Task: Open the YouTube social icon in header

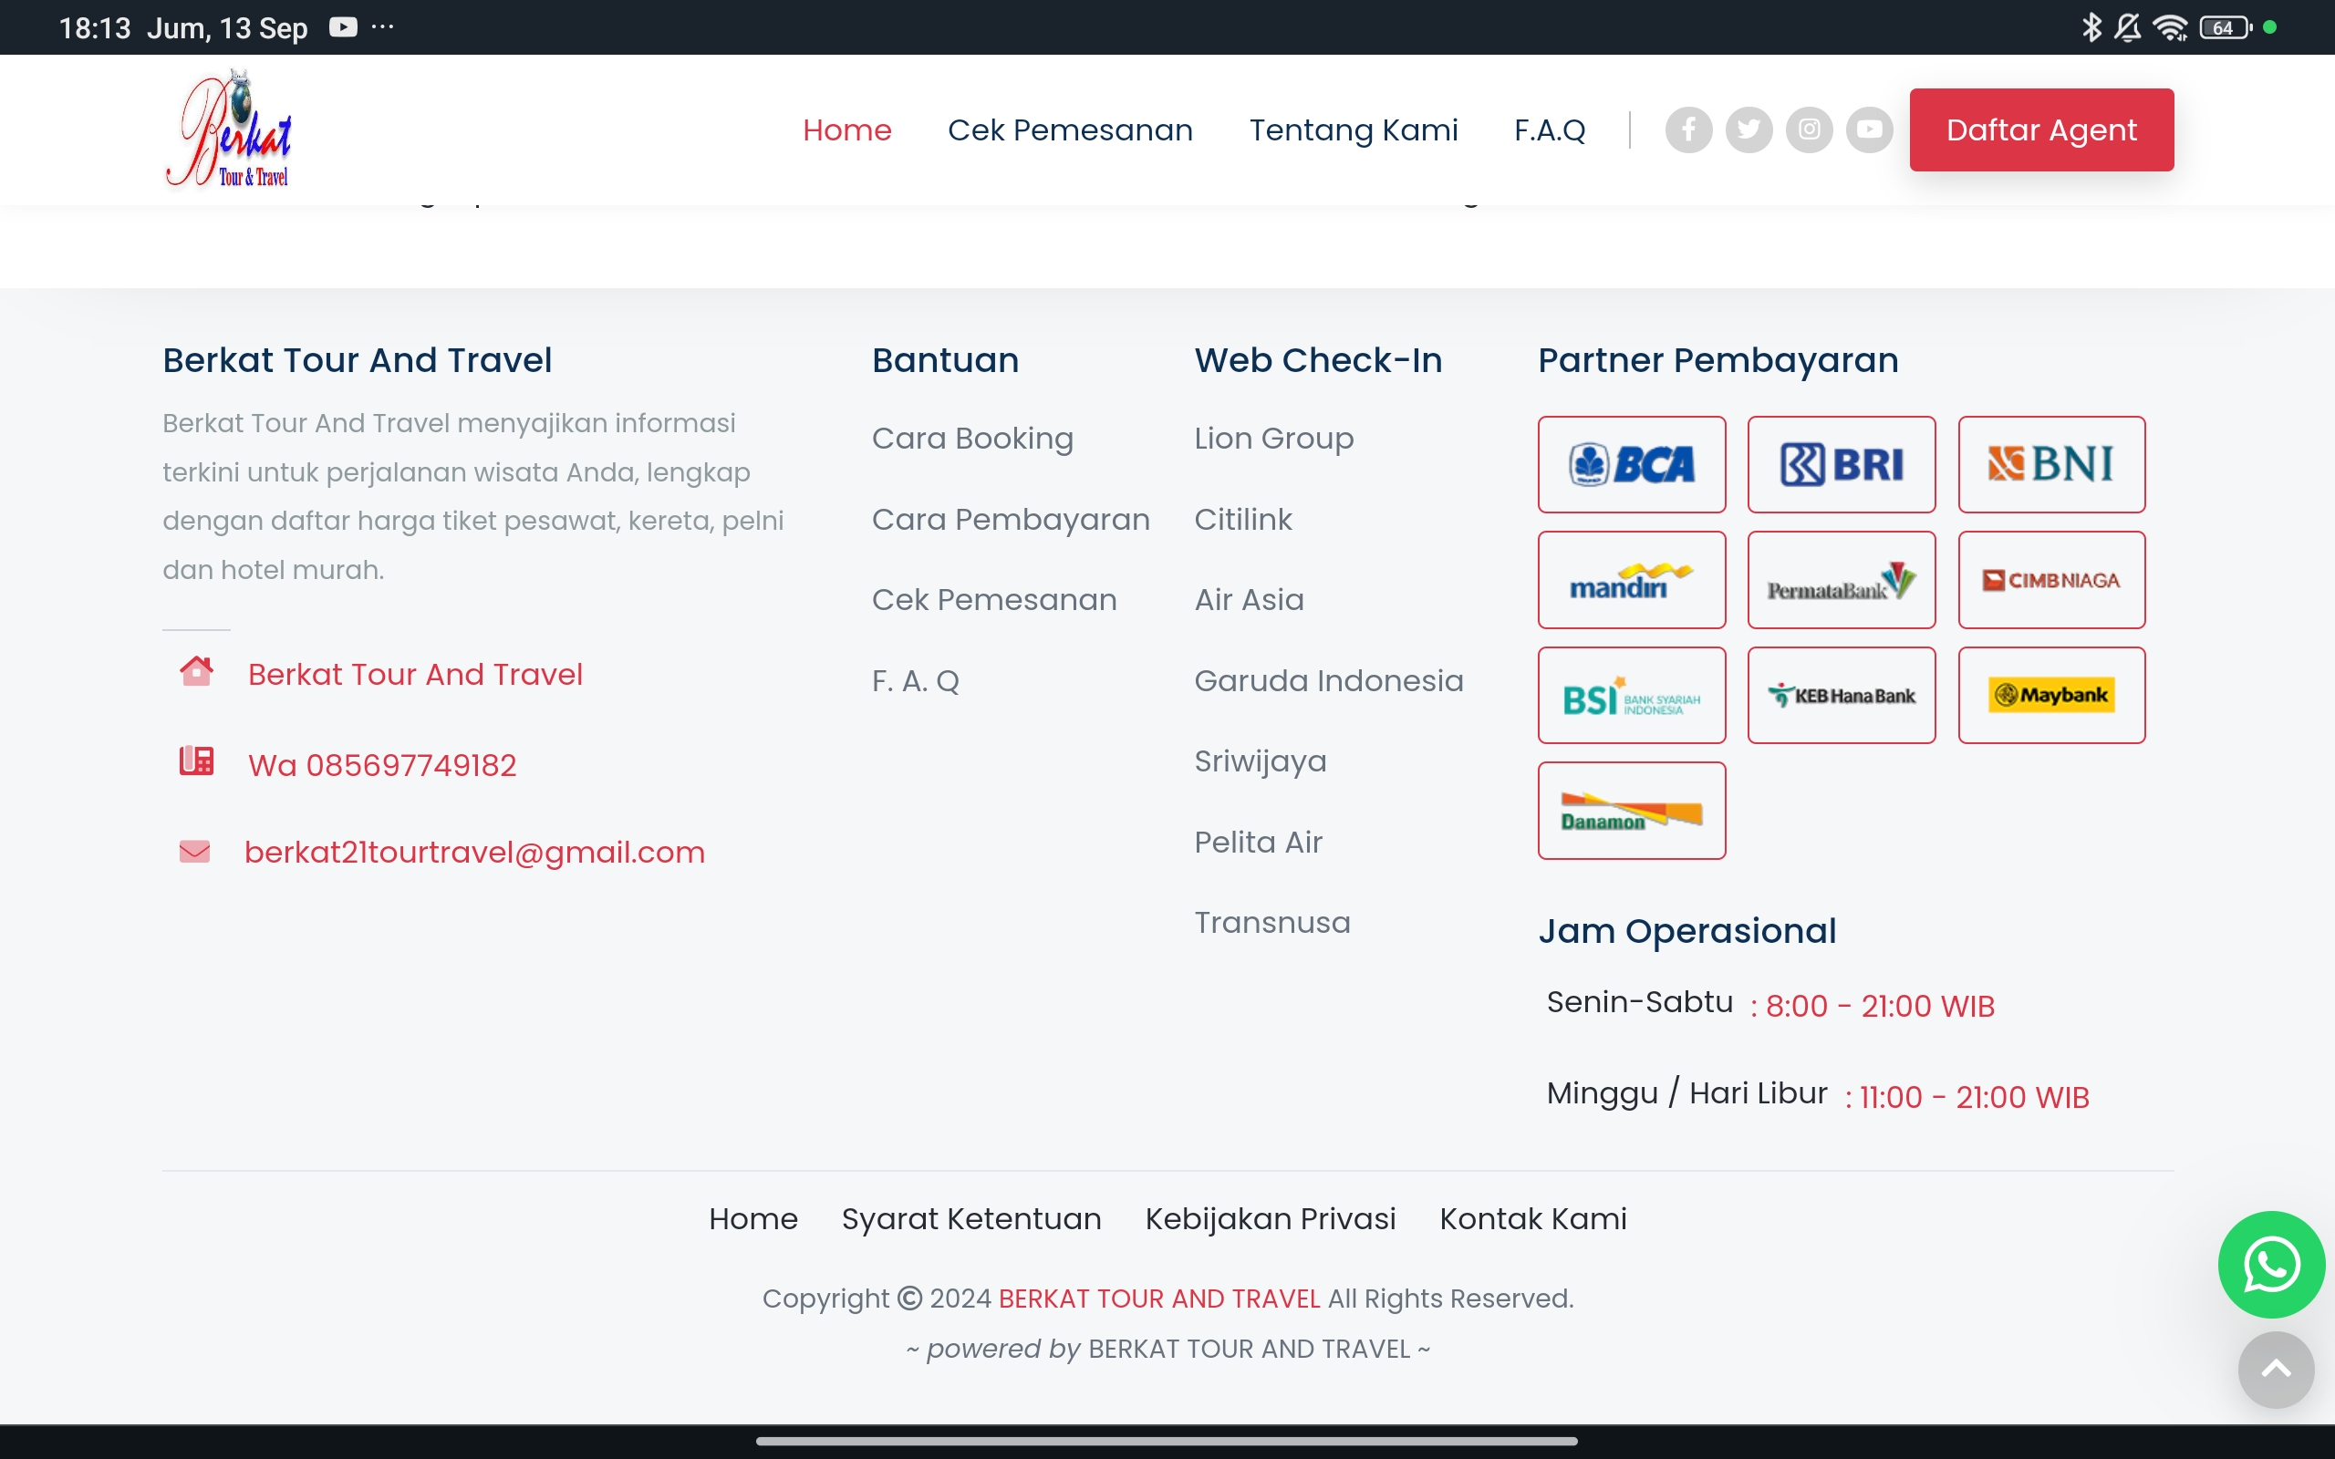Action: click(1869, 129)
